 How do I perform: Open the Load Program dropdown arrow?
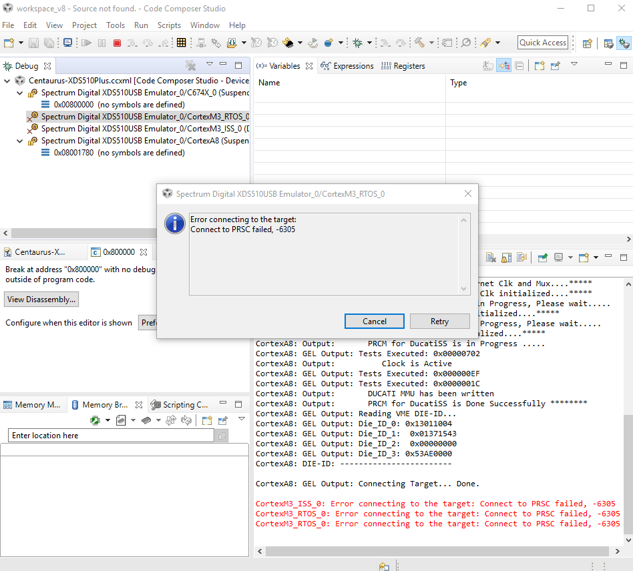click(x=244, y=43)
